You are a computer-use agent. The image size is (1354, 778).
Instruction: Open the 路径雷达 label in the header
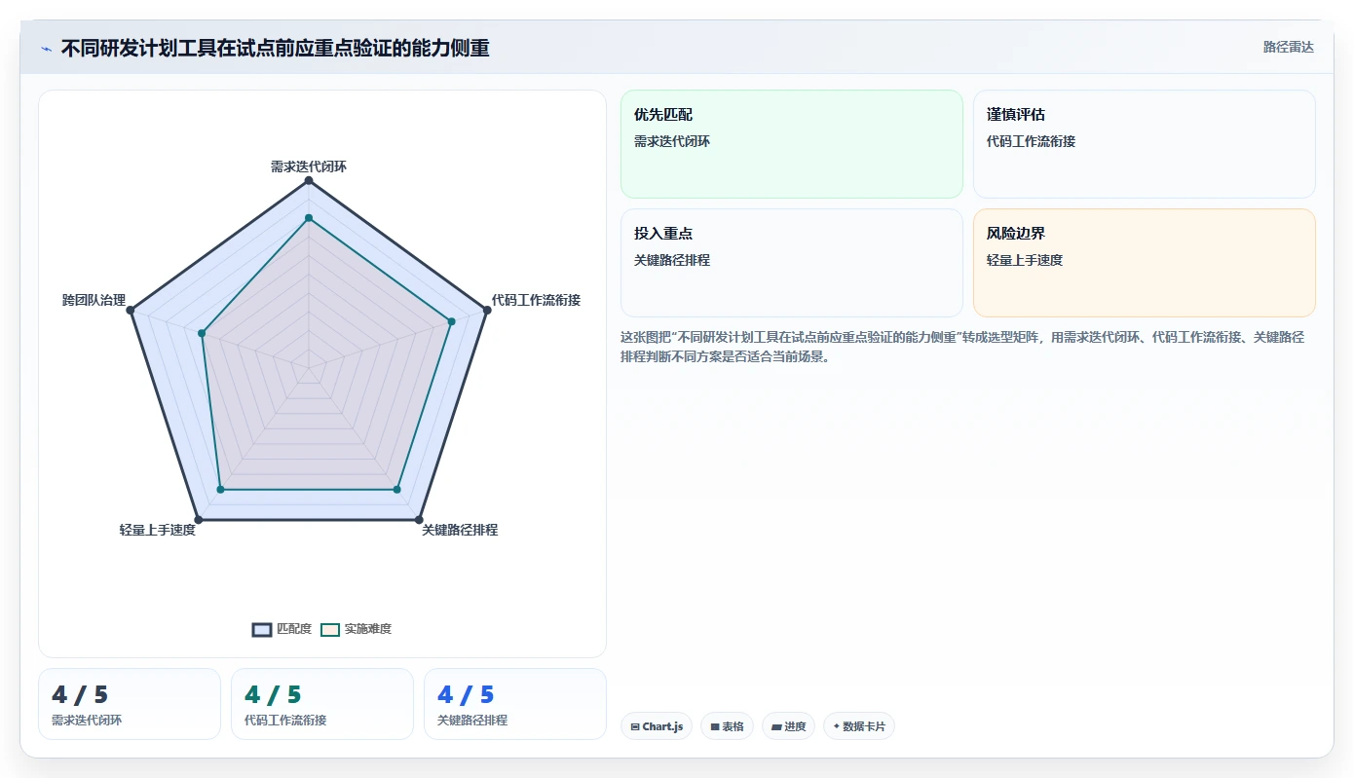click(x=1288, y=47)
